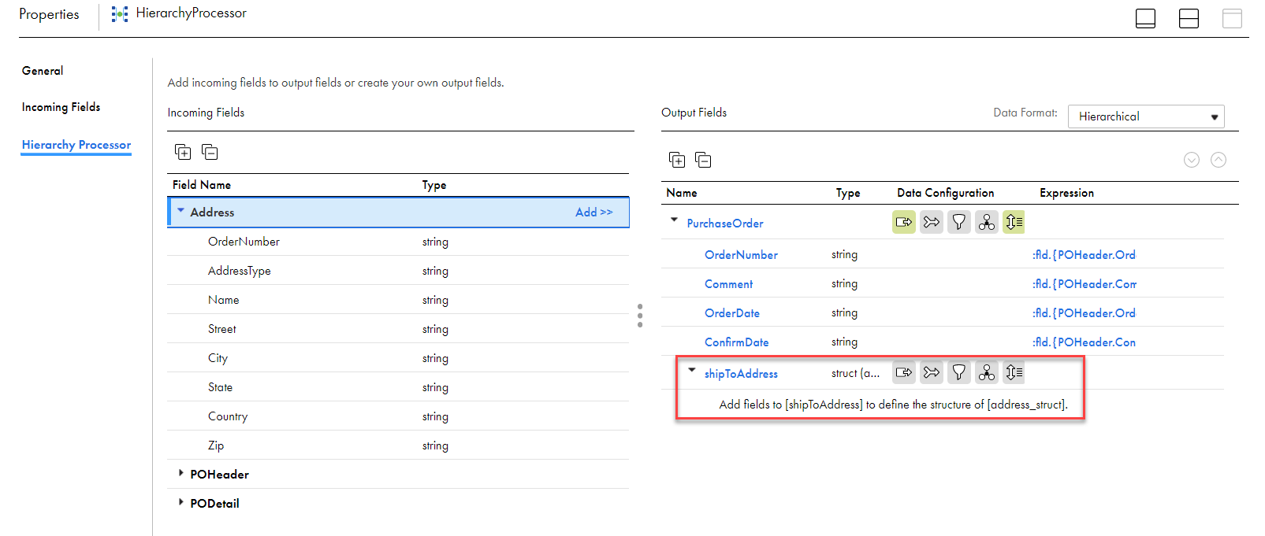The image size is (1265, 536).
Task: Click the POHeader group label
Action: coord(219,475)
